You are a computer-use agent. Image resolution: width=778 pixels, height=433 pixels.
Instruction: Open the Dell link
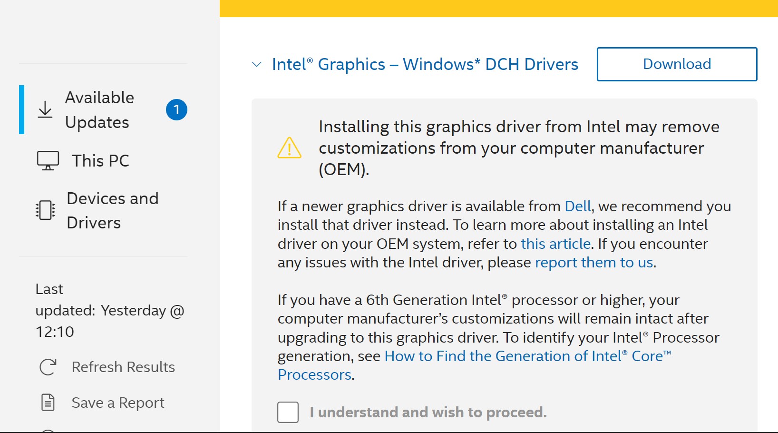pos(576,207)
